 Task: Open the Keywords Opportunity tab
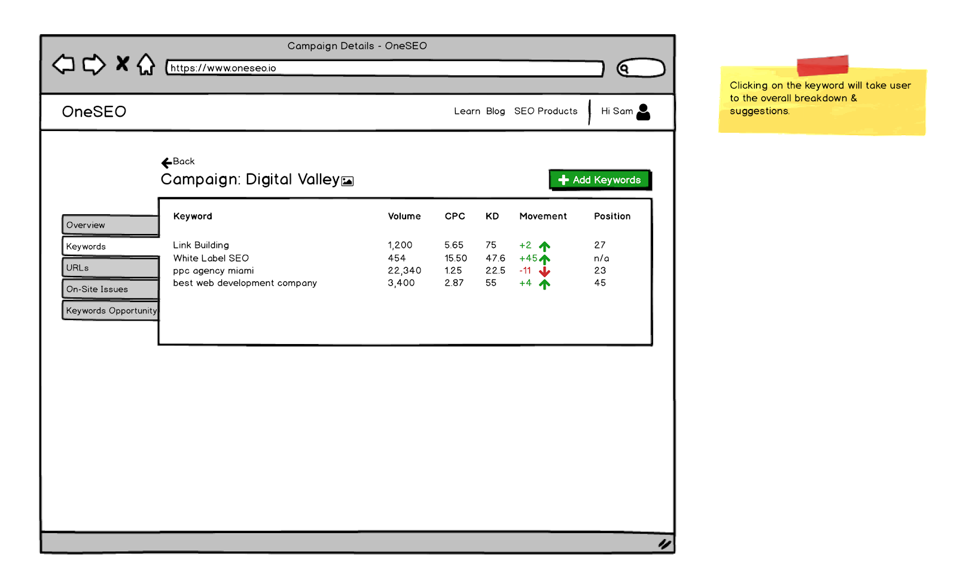pos(111,311)
